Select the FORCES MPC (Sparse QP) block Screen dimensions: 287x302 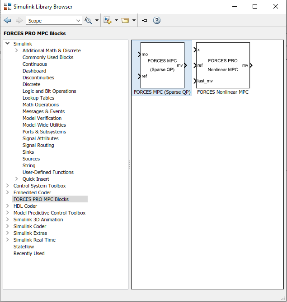pos(162,65)
